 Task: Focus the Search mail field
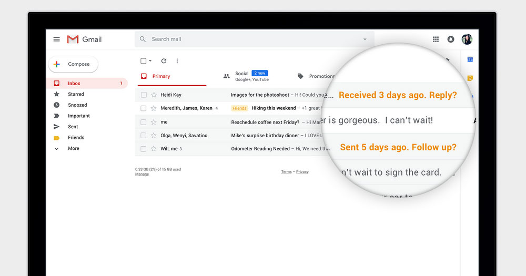(254, 39)
